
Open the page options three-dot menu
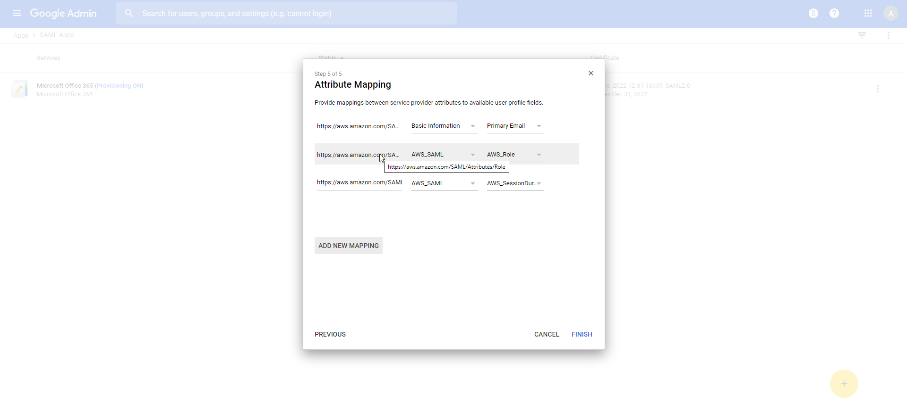pyautogui.click(x=889, y=35)
